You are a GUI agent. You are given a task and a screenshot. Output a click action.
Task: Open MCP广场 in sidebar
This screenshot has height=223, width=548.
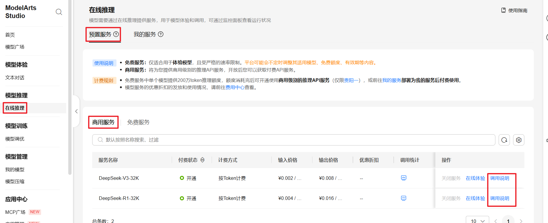pos(15,212)
